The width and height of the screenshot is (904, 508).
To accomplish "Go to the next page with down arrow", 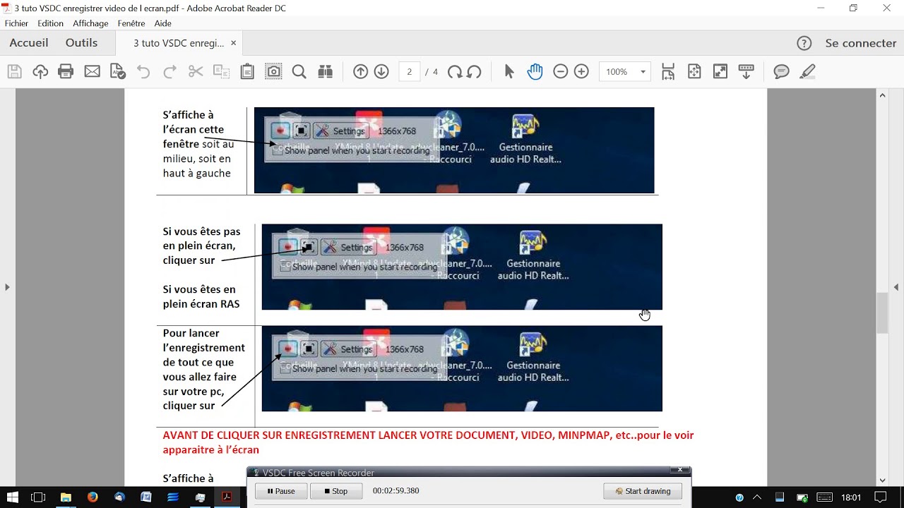I will pos(381,71).
